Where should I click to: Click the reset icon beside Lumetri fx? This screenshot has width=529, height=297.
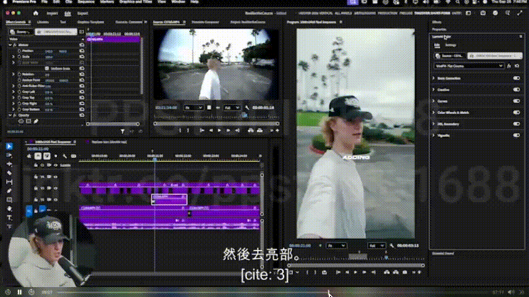[517, 66]
